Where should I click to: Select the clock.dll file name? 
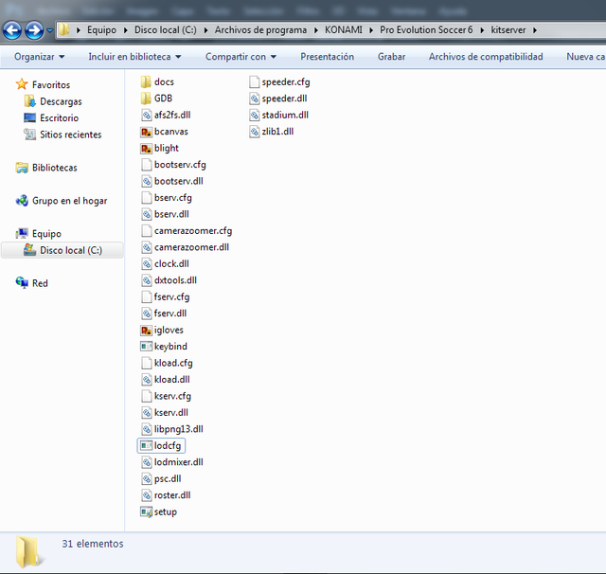(x=171, y=264)
